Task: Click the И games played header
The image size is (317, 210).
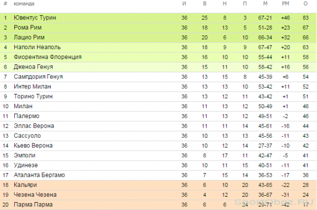Action: point(184,4)
